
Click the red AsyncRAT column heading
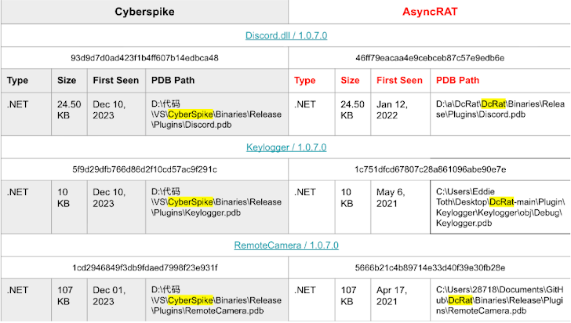point(429,12)
